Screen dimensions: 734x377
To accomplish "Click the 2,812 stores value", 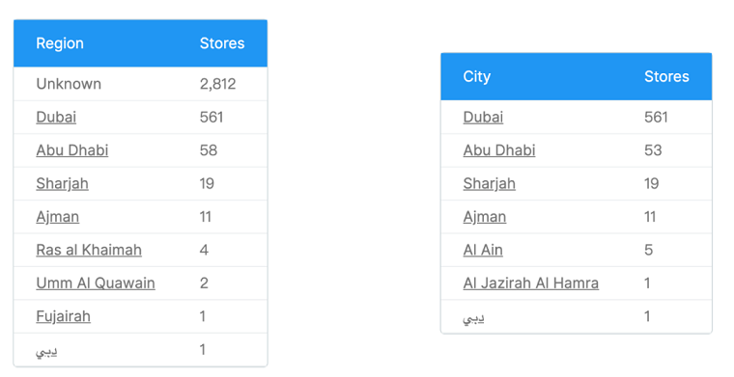I will [x=217, y=84].
